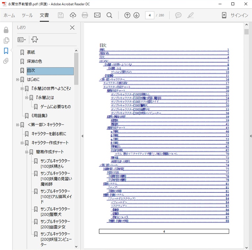Select the 表紙 bookmark
The height and width of the screenshot is (250, 252).
click(x=31, y=52)
